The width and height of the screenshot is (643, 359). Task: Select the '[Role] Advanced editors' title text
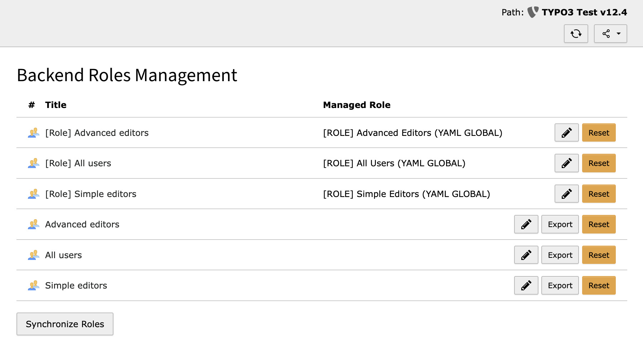(97, 133)
